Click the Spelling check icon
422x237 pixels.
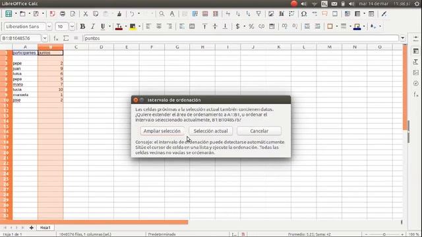[171, 14]
